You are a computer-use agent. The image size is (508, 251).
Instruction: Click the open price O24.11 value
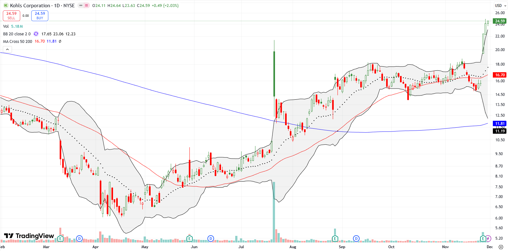pyautogui.click(x=99, y=6)
